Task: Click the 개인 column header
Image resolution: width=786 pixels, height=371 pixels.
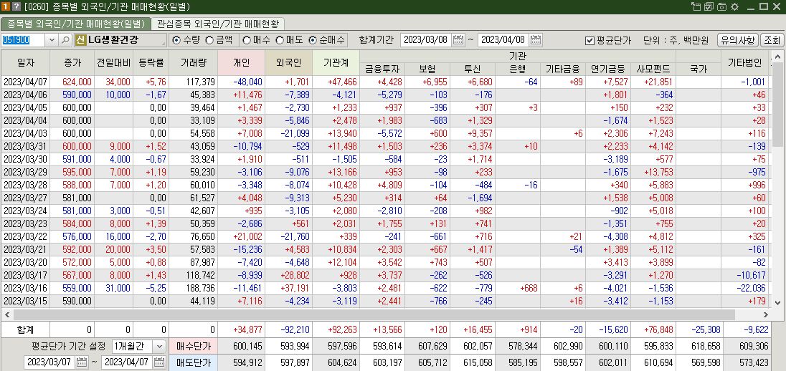Action: (241, 62)
